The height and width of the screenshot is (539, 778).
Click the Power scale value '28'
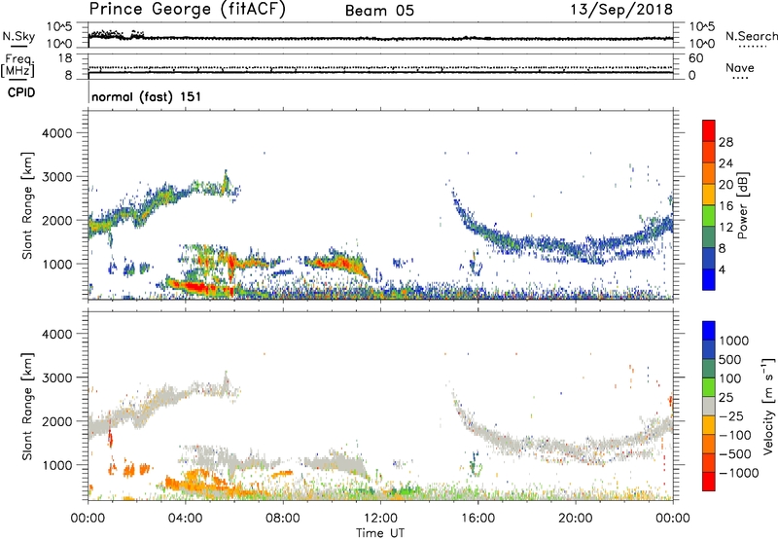(x=725, y=142)
